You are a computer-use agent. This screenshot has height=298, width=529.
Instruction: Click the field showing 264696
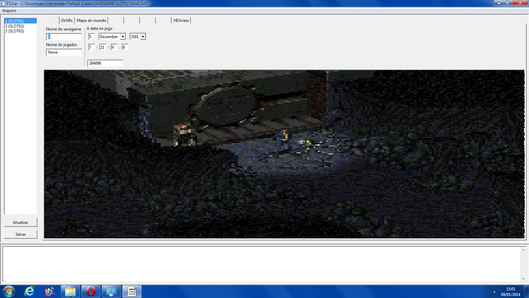pyautogui.click(x=105, y=63)
